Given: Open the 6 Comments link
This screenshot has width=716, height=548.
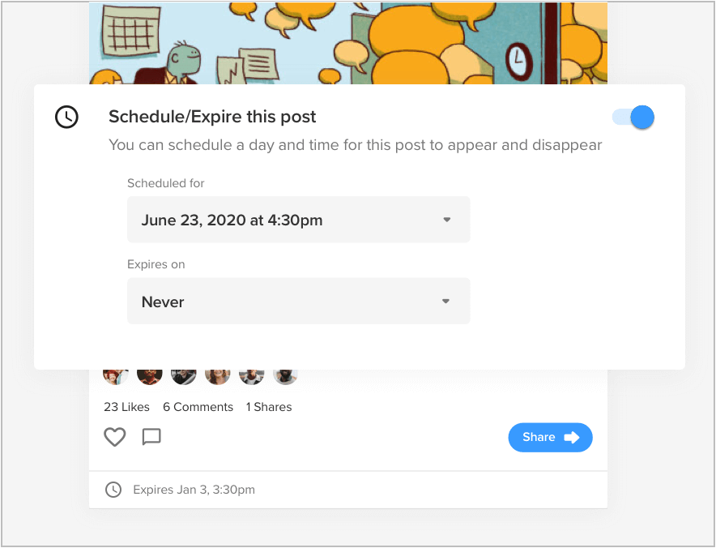Looking at the screenshot, I should [x=198, y=407].
